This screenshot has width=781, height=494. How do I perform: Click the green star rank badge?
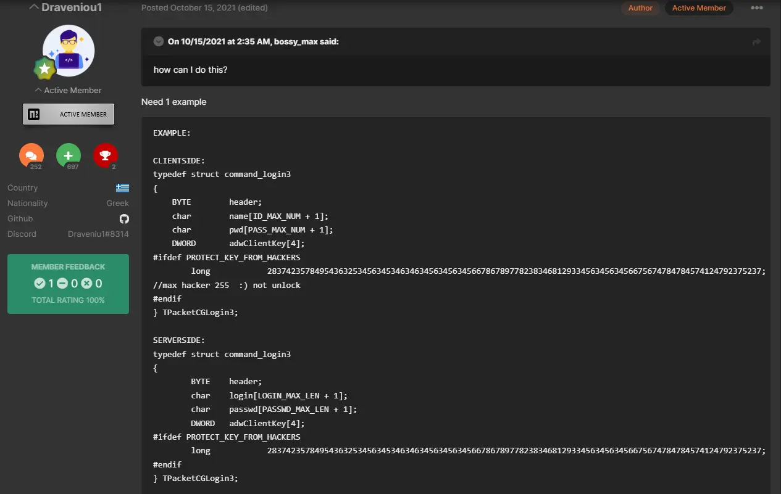[44, 69]
